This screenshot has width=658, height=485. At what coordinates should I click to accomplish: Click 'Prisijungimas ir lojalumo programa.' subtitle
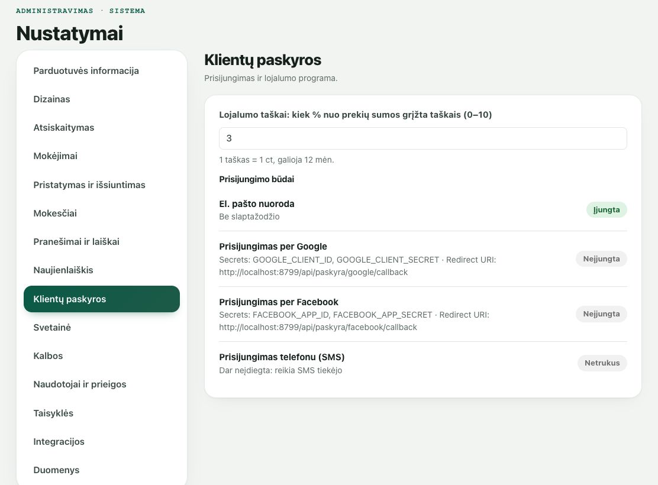click(x=270, y=78)
